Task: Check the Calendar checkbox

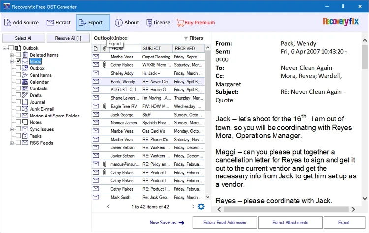Action: [x=18, y=82]
